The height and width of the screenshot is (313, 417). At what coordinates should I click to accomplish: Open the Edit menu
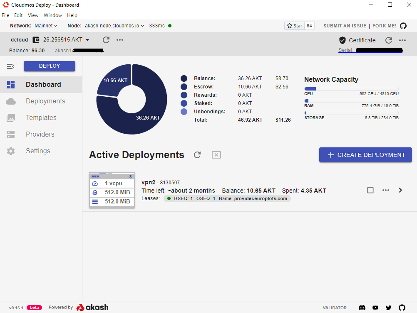tap(18, 15)
